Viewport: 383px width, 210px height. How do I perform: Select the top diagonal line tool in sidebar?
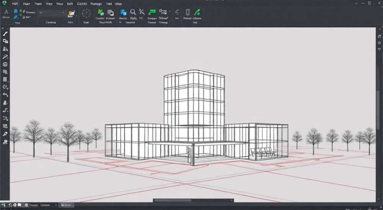click(x=5, y=34)
